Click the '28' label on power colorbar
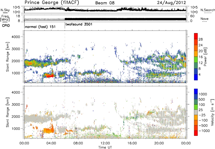Viewport: 215px width, 149px height. [x=200, y=39]
